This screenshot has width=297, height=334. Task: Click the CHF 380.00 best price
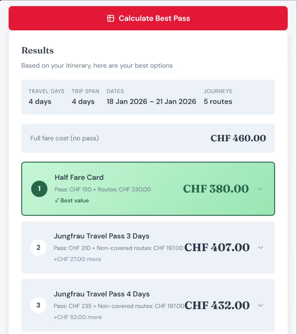tap(216, 189)
